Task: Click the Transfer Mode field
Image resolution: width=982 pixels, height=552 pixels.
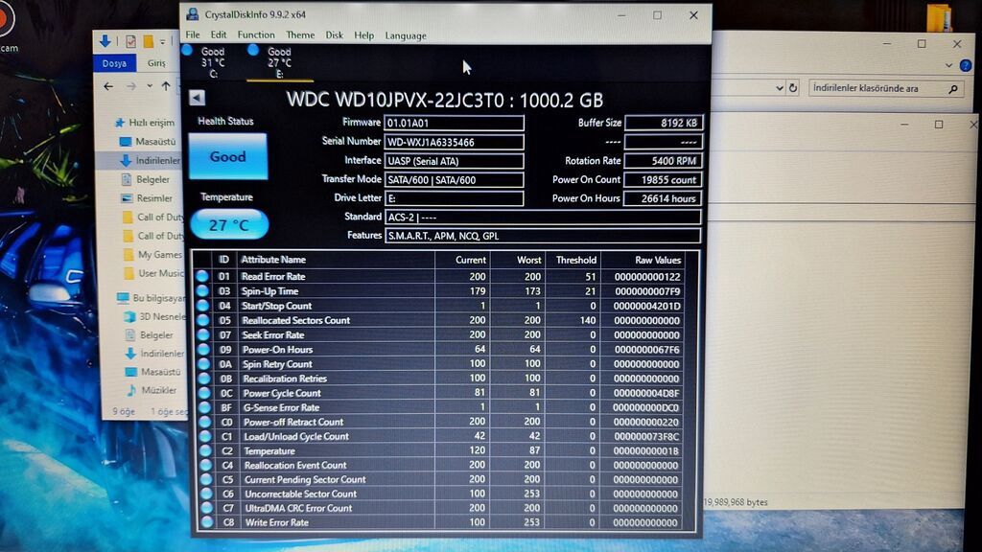Action: click(454, 179)
